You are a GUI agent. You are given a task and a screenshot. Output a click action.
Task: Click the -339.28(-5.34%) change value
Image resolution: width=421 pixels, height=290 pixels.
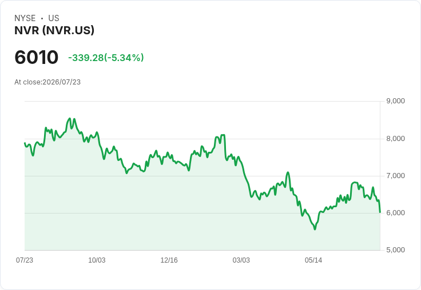[x=106, y=58]
